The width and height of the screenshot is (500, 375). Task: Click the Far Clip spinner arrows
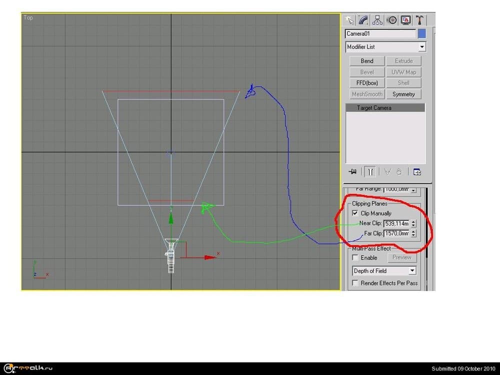pyautogui.click(x=413, y=233)
